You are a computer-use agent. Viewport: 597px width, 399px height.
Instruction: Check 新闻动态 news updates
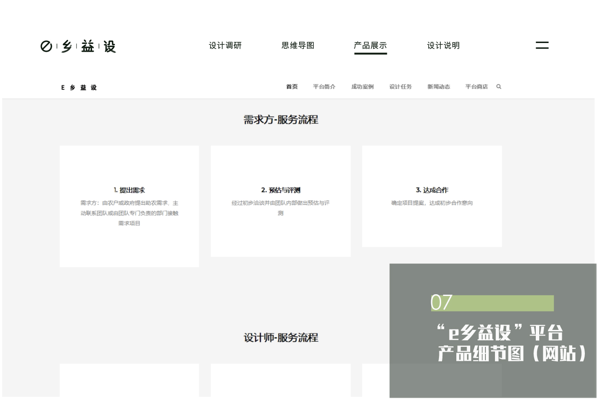pyautogui.click(x=439, y=86)
